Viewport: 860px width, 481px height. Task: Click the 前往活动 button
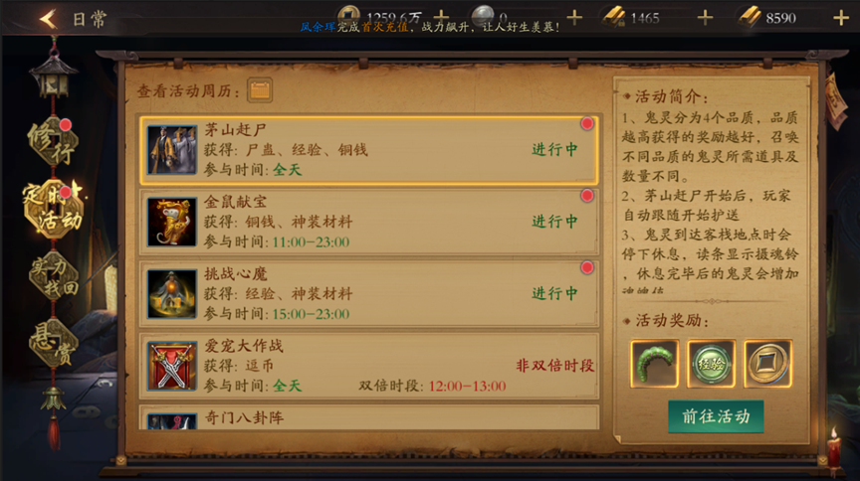pyautogui.click(x=716, y=416)
